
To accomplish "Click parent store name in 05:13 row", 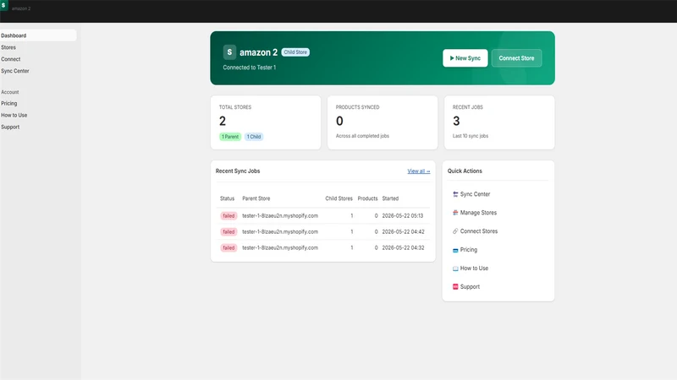I will tap(280, 216).
